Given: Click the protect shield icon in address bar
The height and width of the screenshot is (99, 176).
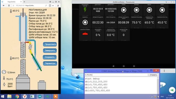Looking at the screenshot, I should coord(50,5).
